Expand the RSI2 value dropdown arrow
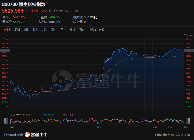The height and width of the screenshot is (140, 194). (x=55, y=115)
